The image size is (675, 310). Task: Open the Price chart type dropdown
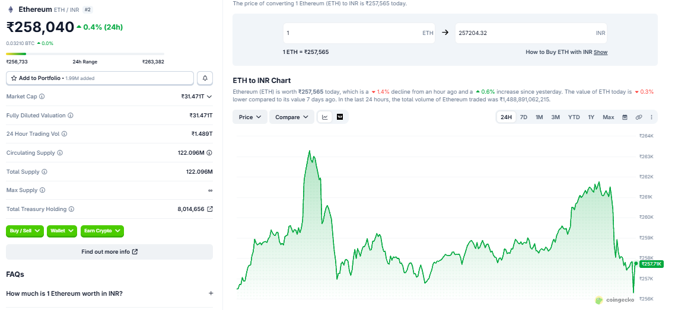pos(250,117)
